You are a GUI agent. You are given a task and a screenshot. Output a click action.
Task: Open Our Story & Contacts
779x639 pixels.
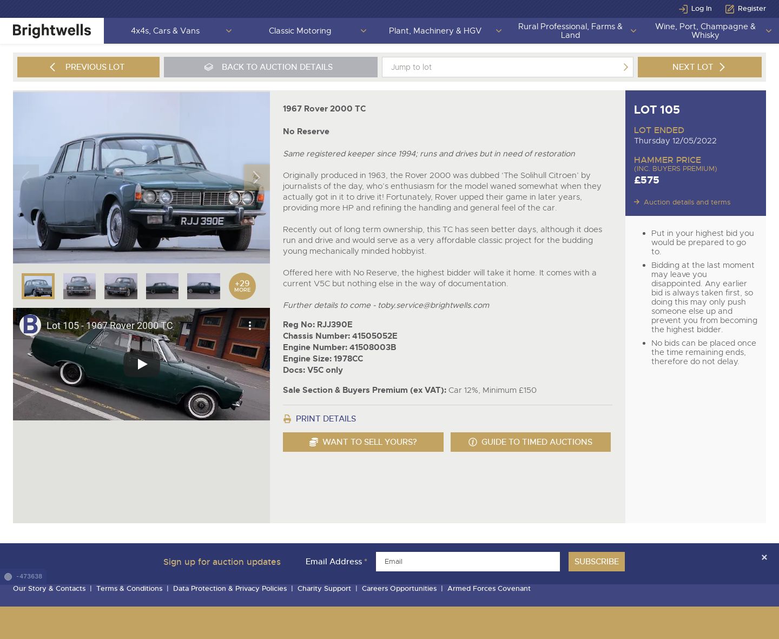click(x=49, y=589)
